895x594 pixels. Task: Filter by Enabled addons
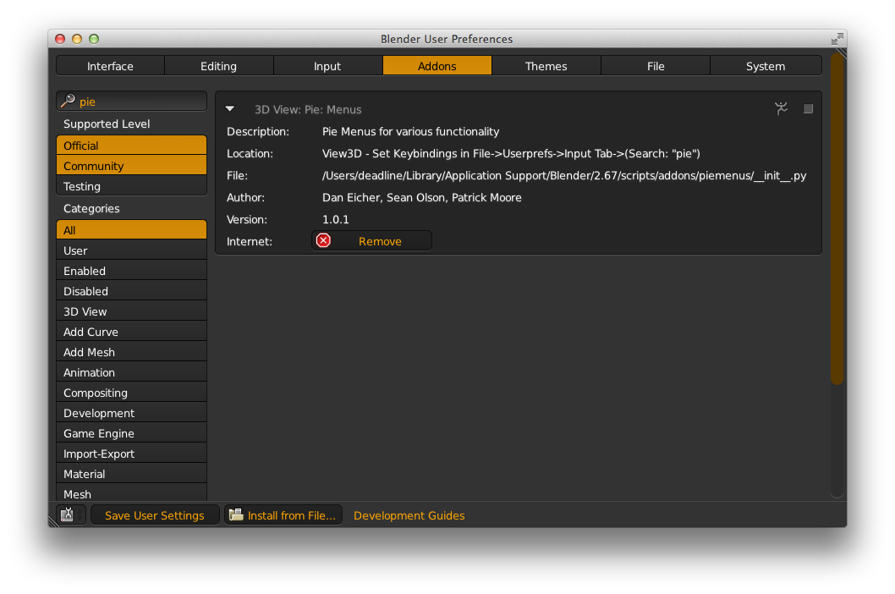132,271
